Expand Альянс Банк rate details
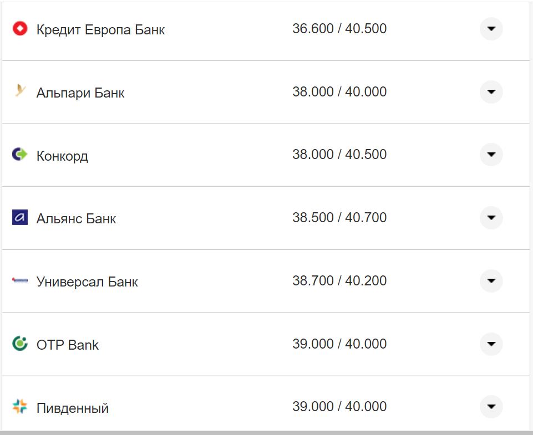 (x=491, y=218)
